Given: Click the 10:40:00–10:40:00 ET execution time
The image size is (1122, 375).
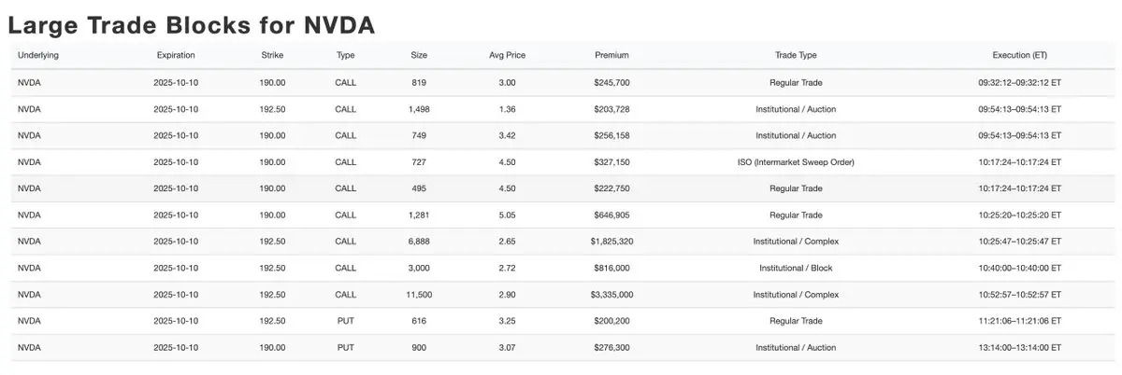Looking at the screenshot, I should (1020, 268).
